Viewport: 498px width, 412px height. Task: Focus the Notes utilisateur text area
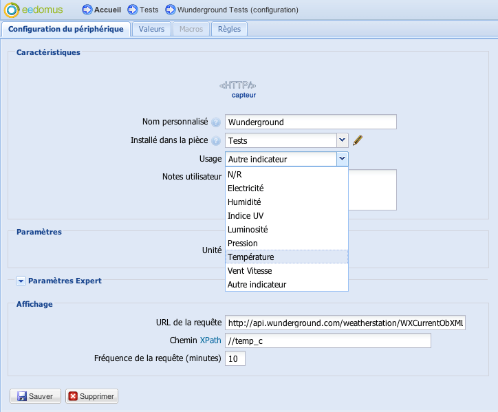[x=372, y=190]
